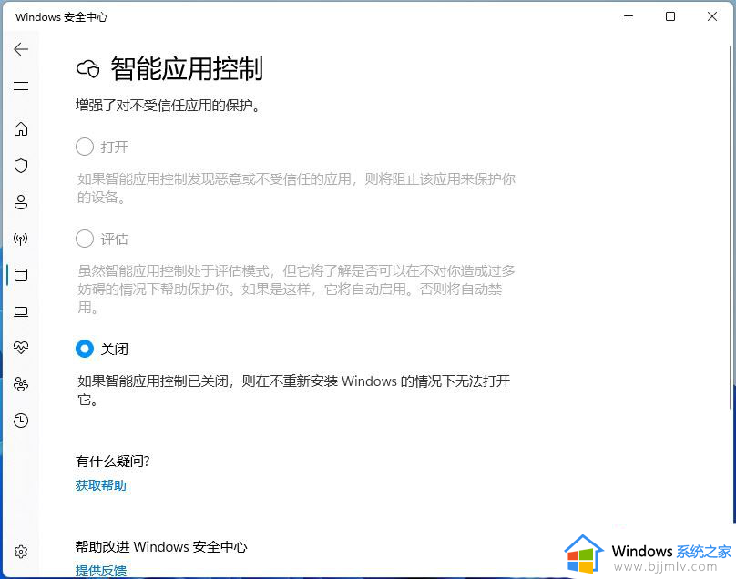The image size is (736, 579).
Task: Click text 帮助改进 Windows 安全中心
Action: 161,546
